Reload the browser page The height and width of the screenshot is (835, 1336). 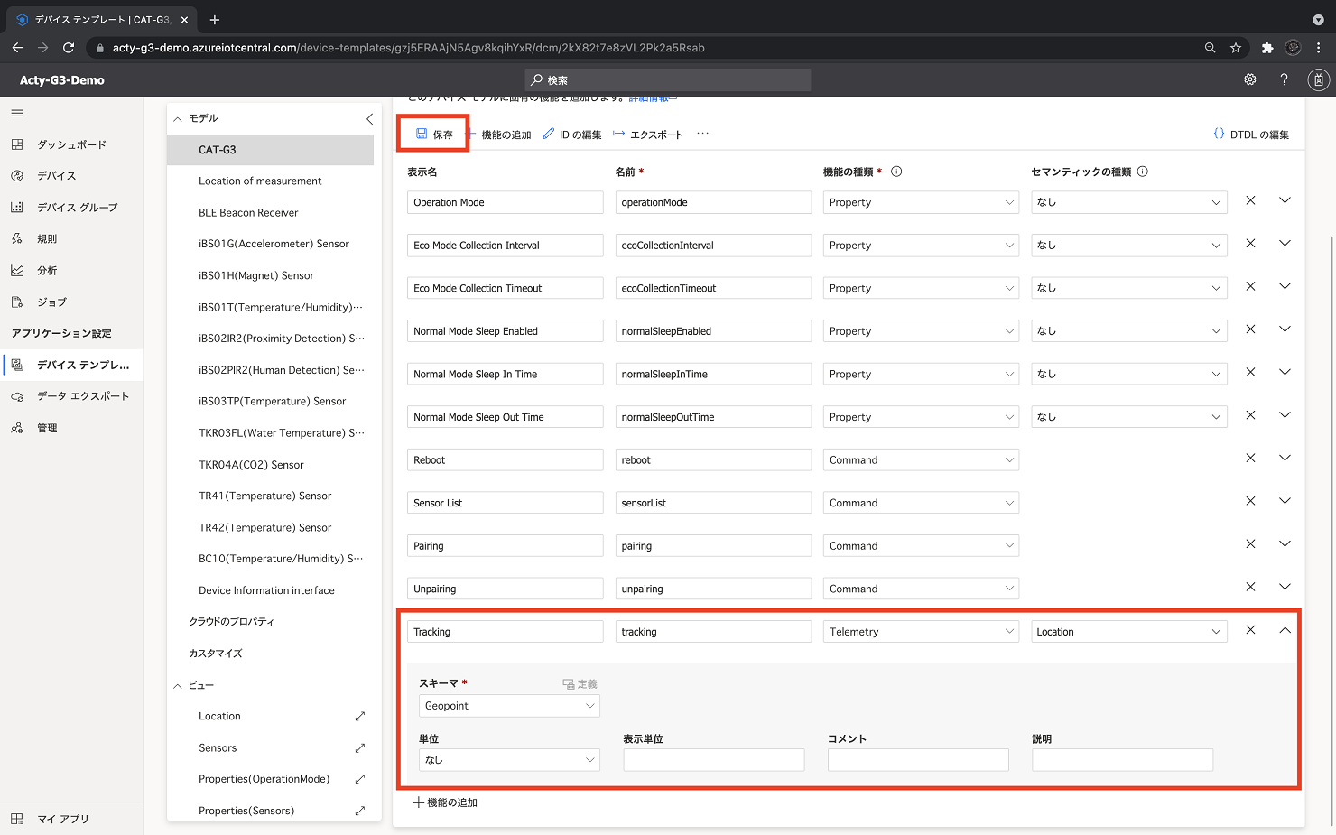click(69, 48)
